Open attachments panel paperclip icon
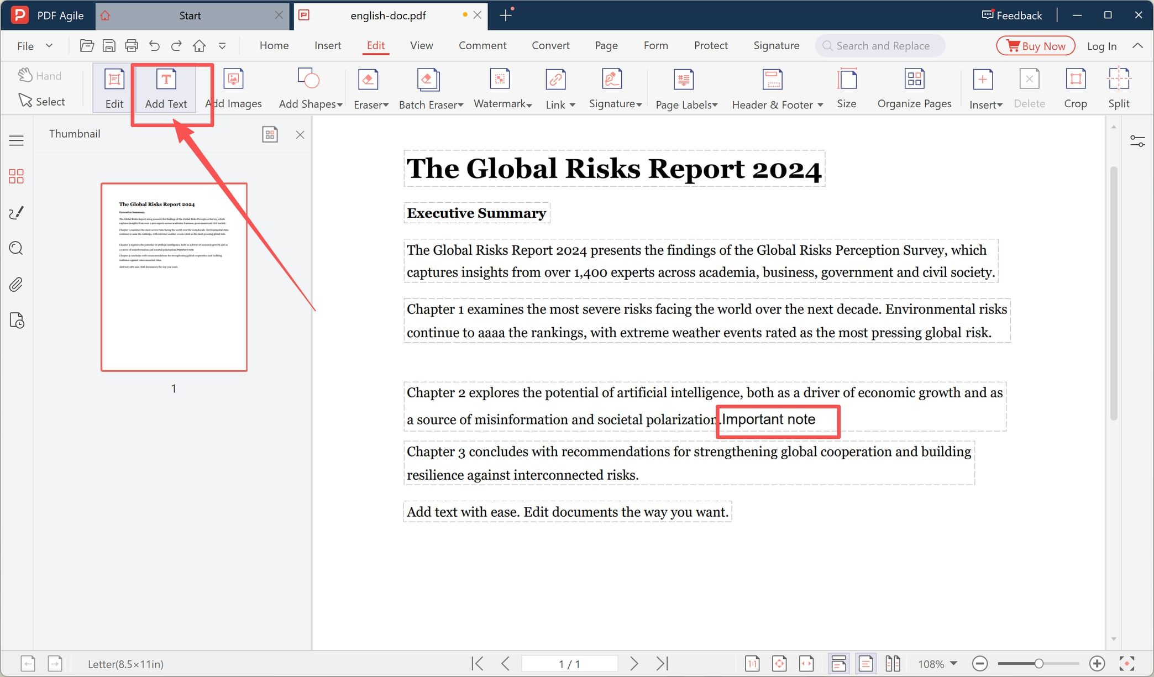The height and width of the screenshot is (677, 1154). coord(16,285)
